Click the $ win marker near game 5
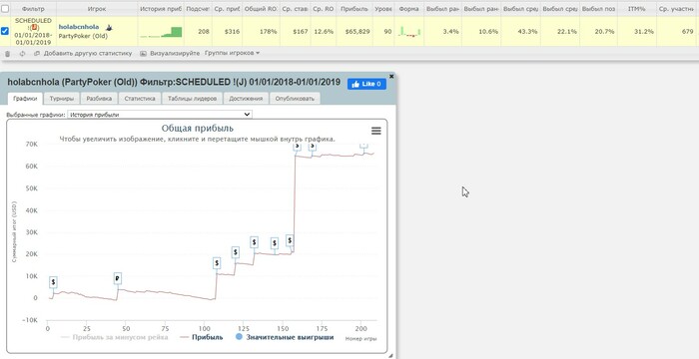This screenshot has height=359, width=699. tap(54, 282)
